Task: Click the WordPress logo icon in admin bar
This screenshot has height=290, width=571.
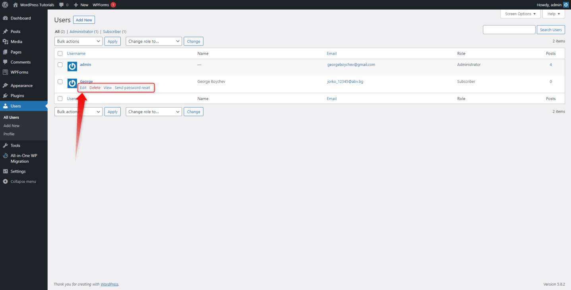Action: [x=5, y=5]
